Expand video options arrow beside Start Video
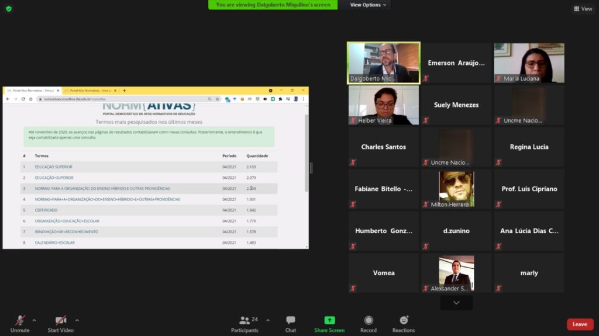This screenshot has height=336, width=599. pyautogui.click(x=77, y=320)
